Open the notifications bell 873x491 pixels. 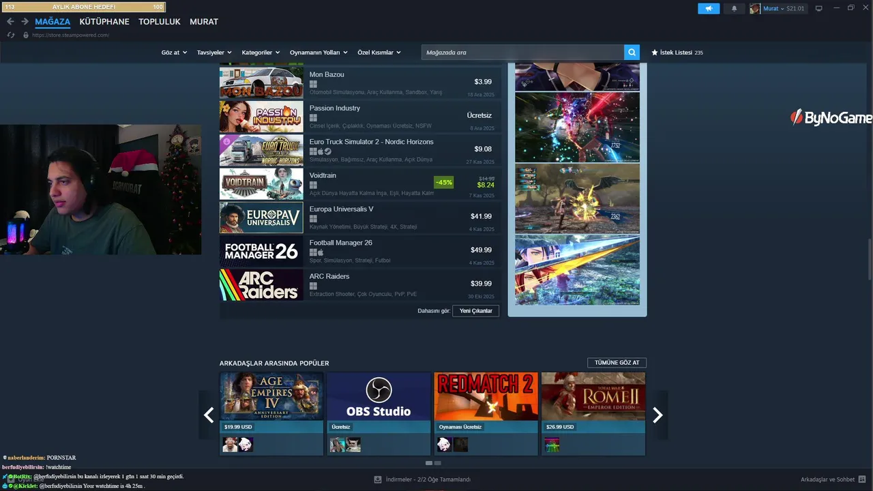(x=735, y=8)
